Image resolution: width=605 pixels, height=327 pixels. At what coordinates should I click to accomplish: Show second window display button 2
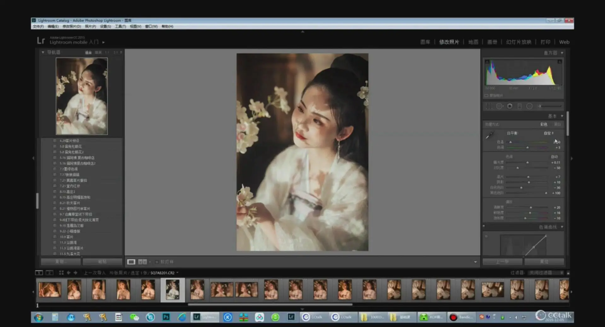pos(49,272)
